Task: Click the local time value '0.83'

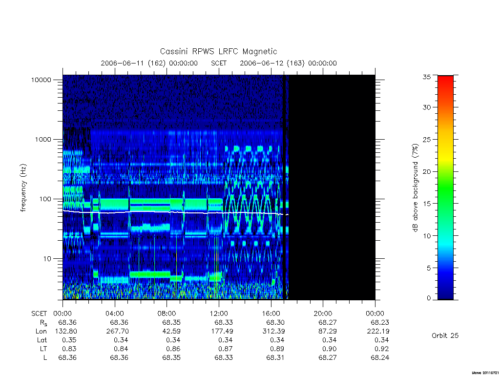Action: coord(69,349)
